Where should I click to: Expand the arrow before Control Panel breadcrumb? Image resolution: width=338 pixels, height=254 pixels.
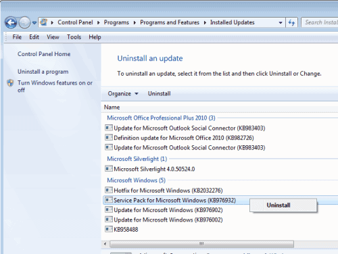52,22
